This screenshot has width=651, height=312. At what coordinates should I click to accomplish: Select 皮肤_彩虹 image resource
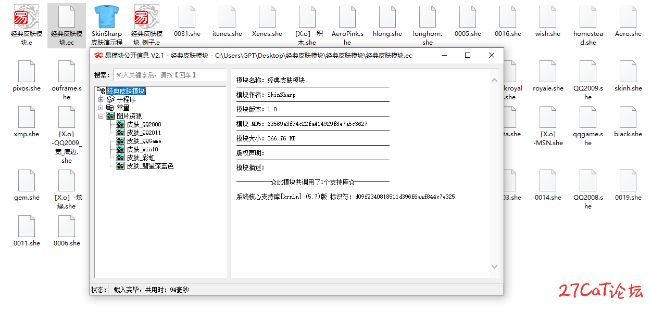click(x=141, y=158)
